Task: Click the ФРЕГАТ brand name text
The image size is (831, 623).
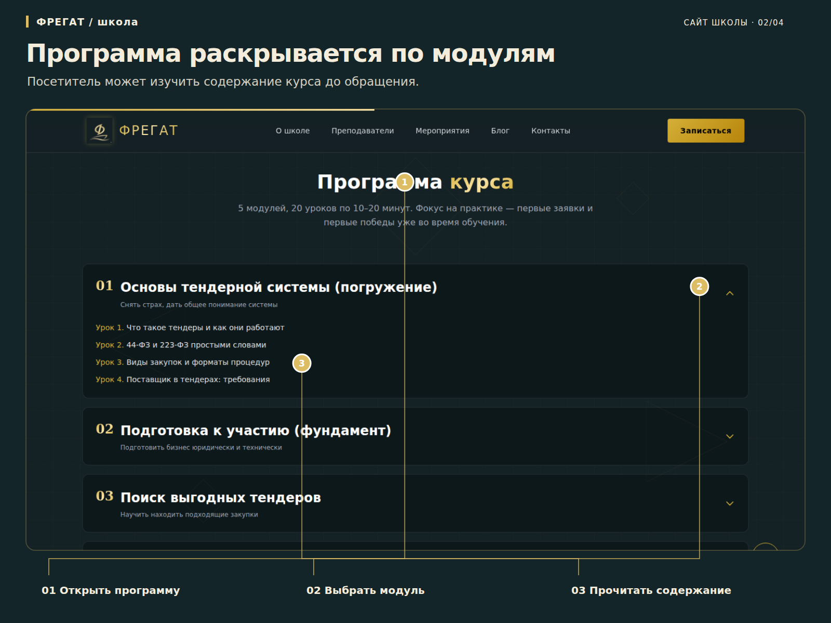Action: [149, 131]
